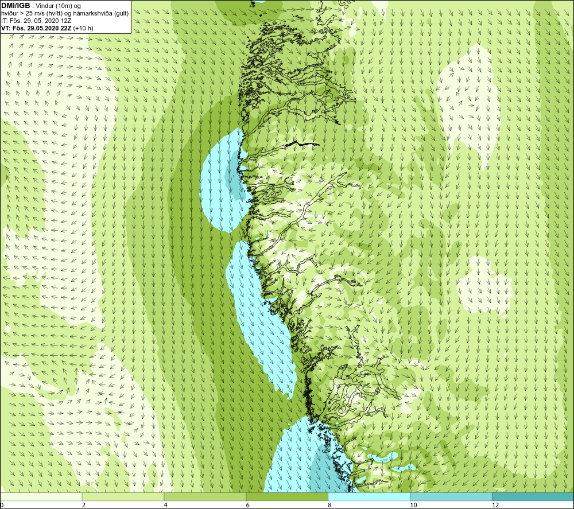
Task: Click the 'hviður > 25 m/s' legend line
Action: (65, 13)
